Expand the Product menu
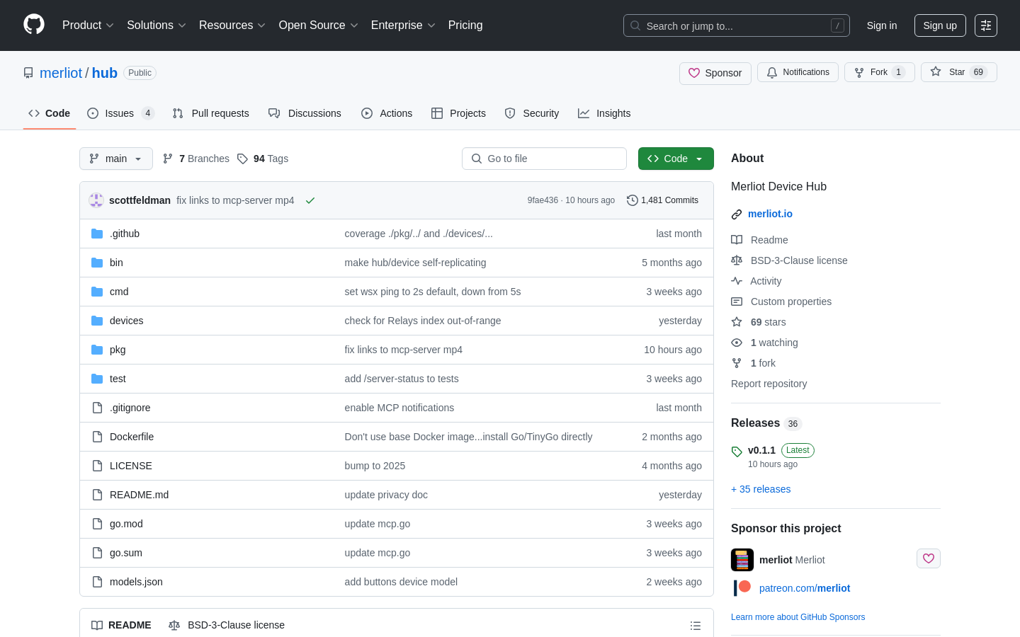1020x637 pixels. 88,25
